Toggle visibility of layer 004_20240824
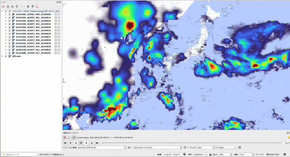Viewport: 290px width, 157px height. tap(10, 27)
